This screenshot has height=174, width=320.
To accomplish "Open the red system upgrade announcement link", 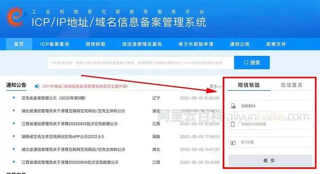I will coord(85,86).
